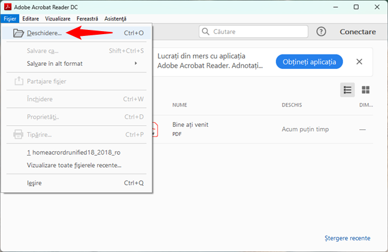This screenshot has height=252, width=388.
Task: Expand the Salvare în alt format submenu arrow
Action: tap(135, 63)
